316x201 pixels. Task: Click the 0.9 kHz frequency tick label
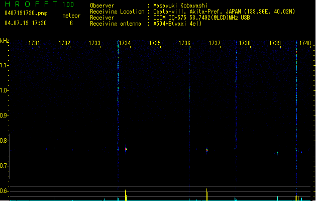click(x=4, y=116)
